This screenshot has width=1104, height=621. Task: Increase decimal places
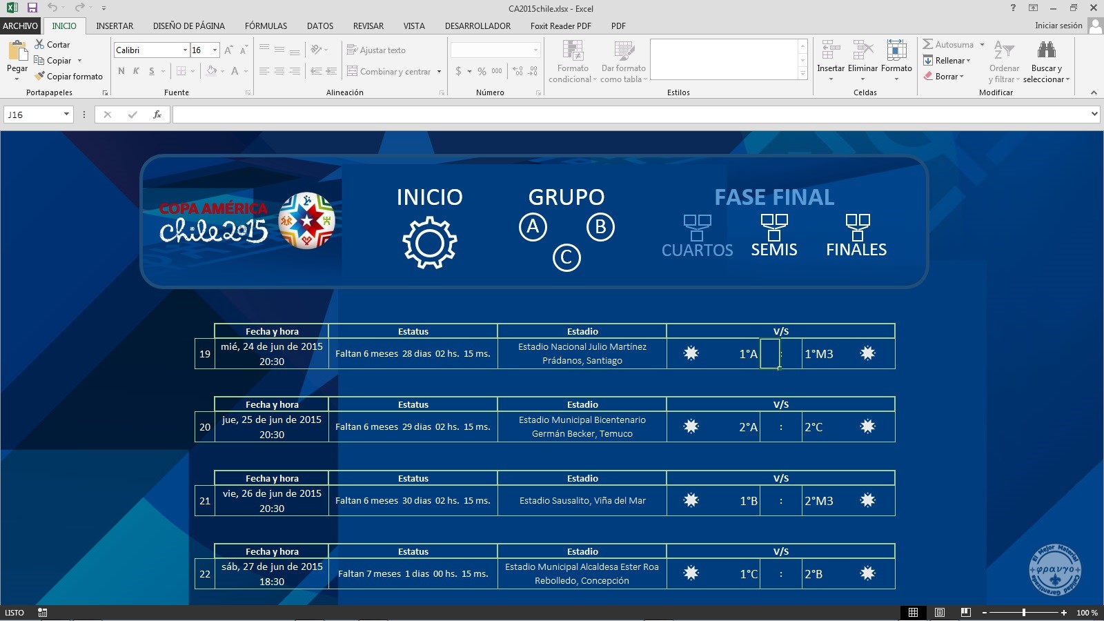(x=518, y=71)
